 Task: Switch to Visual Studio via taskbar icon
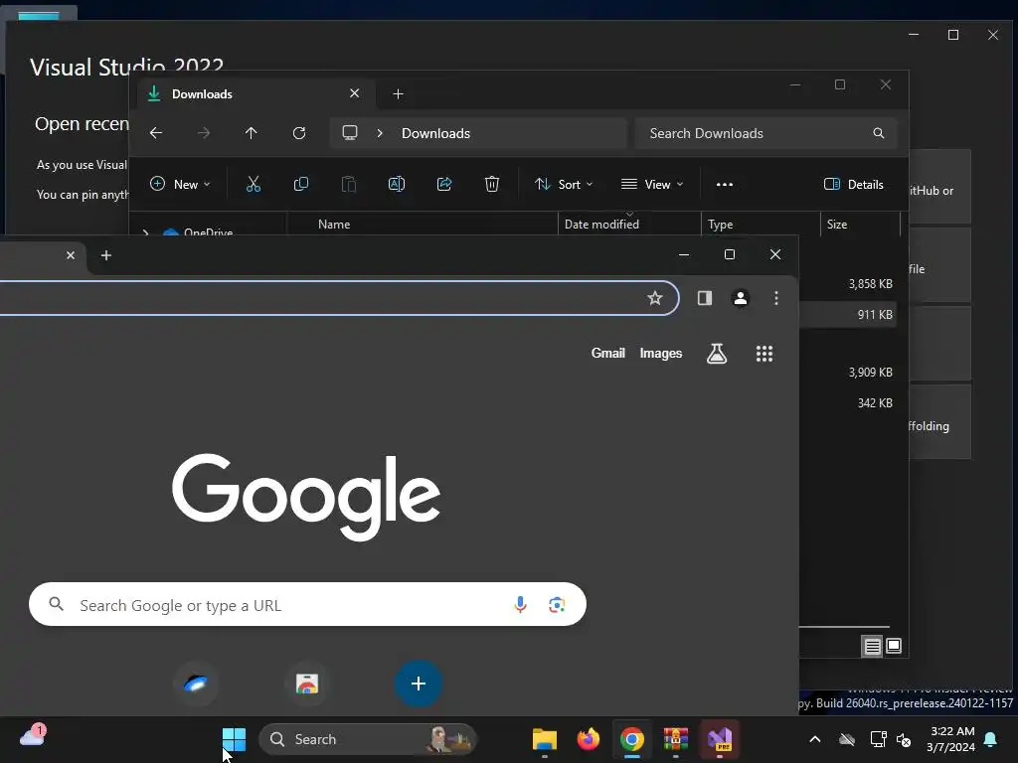720,739
